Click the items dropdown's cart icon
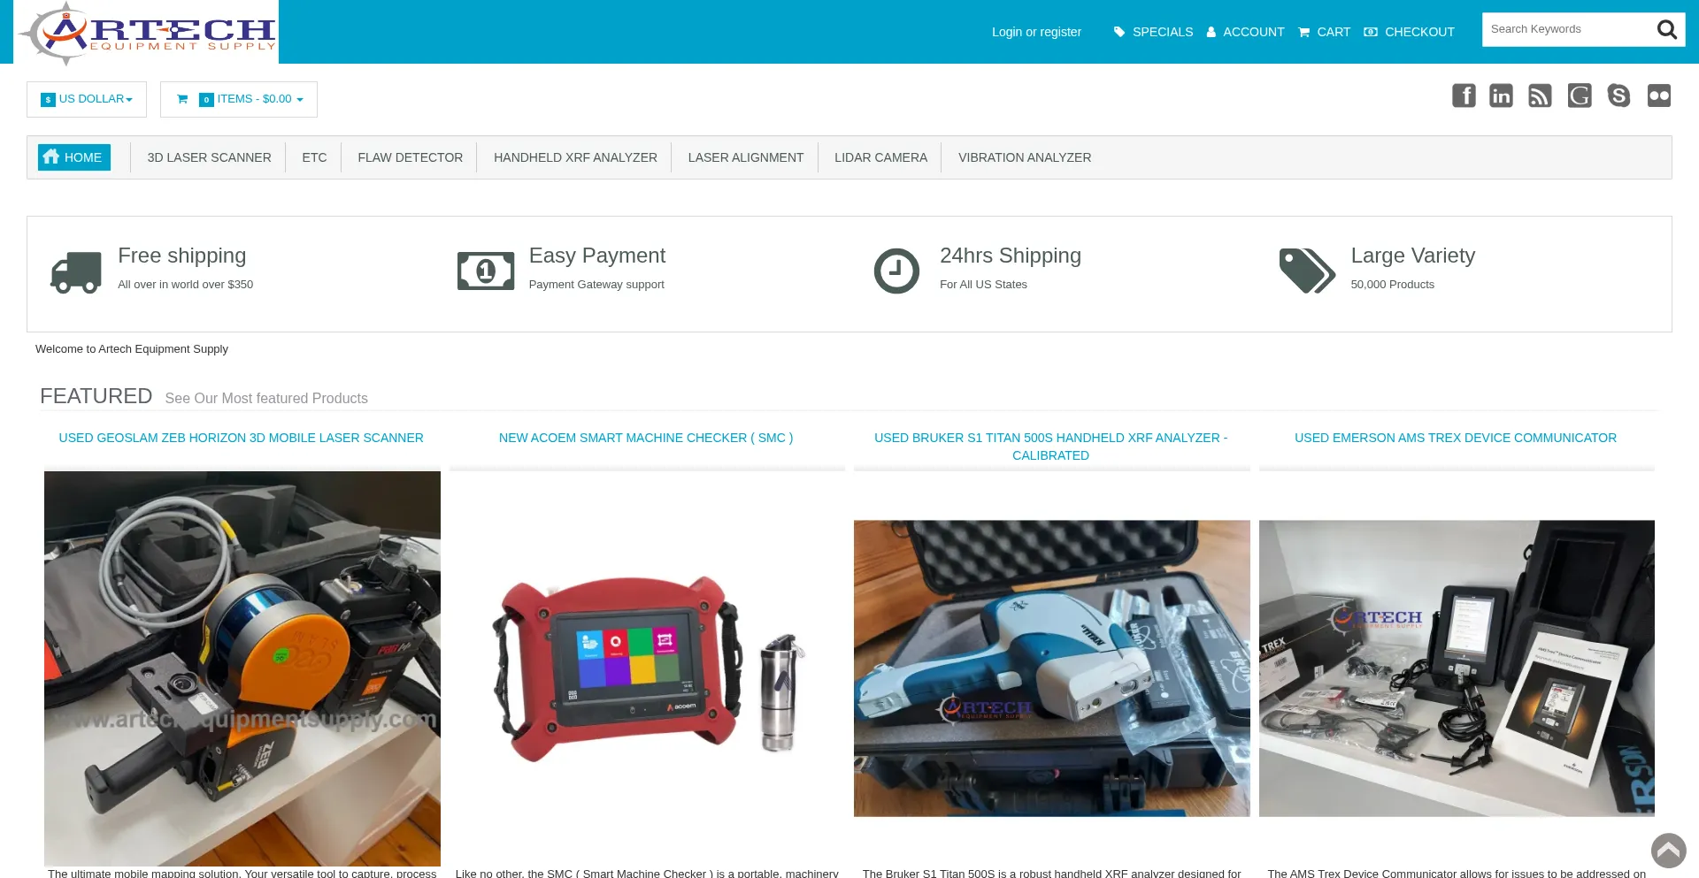The image size is (1699, 878). tap(182, 99)
